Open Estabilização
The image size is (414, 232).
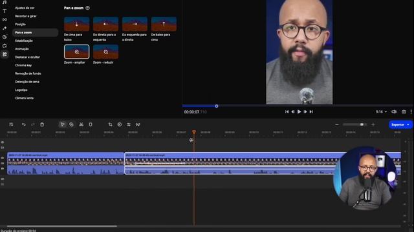pyautogui.click(x=24, y=41)
